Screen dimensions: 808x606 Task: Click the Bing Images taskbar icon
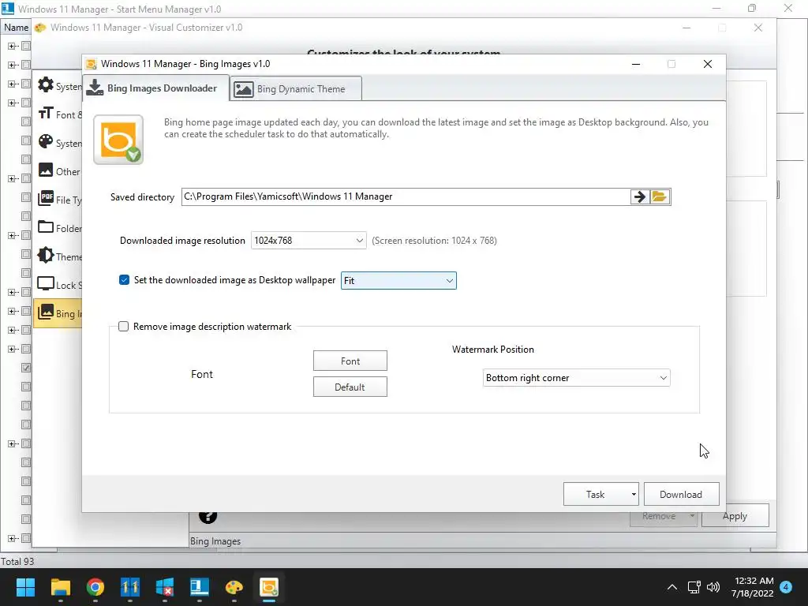269,587
